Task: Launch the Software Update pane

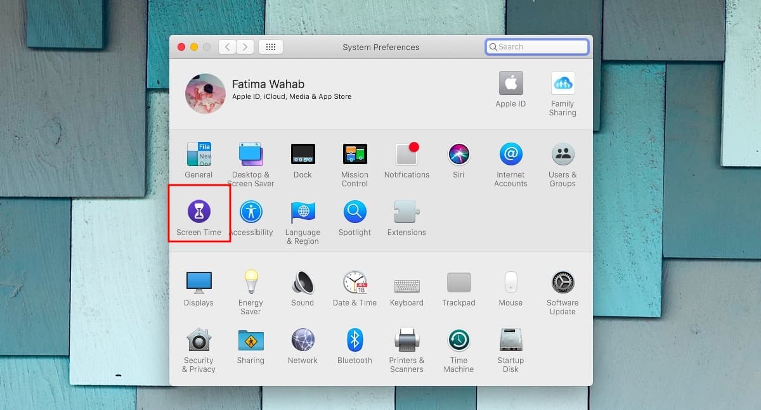Action: click(563, 282)
